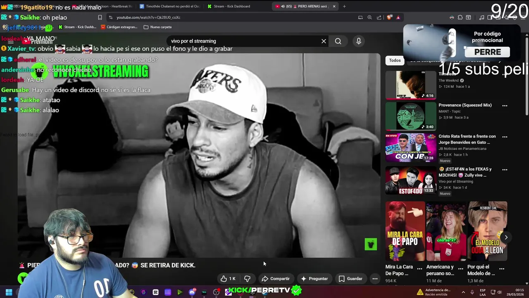
Task: Click the YouTube page vertical scrollbar
Action: 527,77
